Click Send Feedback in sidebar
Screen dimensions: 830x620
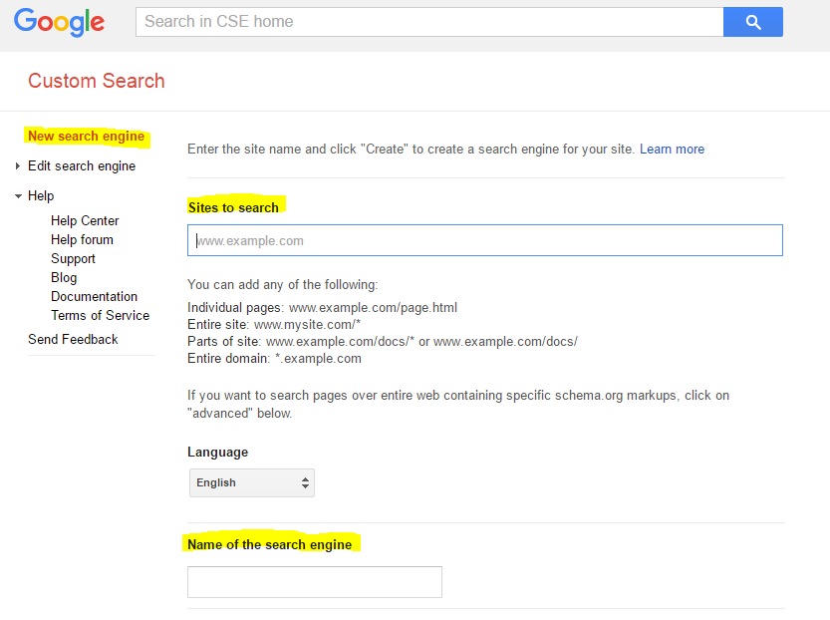73,339
